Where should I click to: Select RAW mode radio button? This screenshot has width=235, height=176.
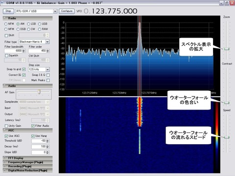pyautogui.click(x=40, y=29)
